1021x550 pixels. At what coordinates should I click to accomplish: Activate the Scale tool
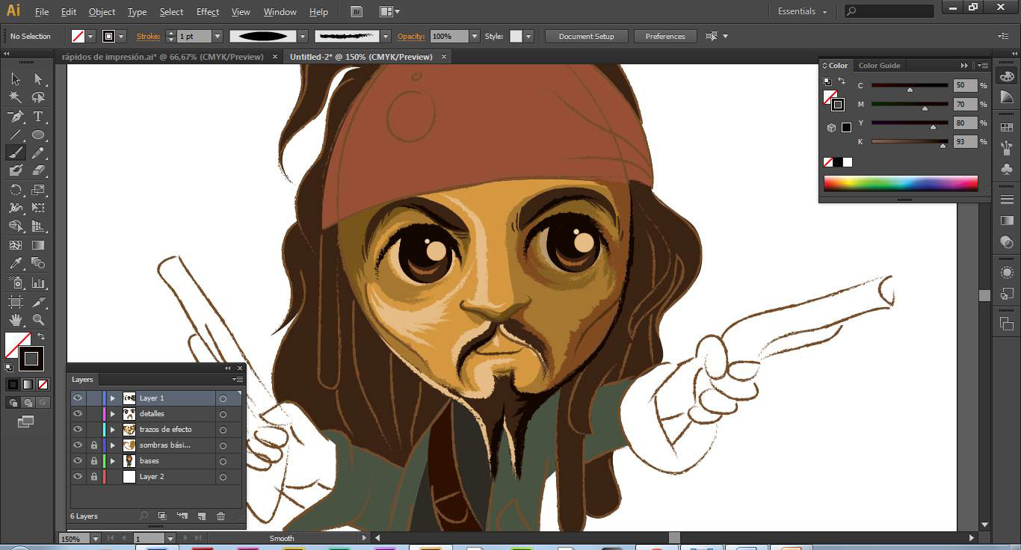tap(38, 190)
